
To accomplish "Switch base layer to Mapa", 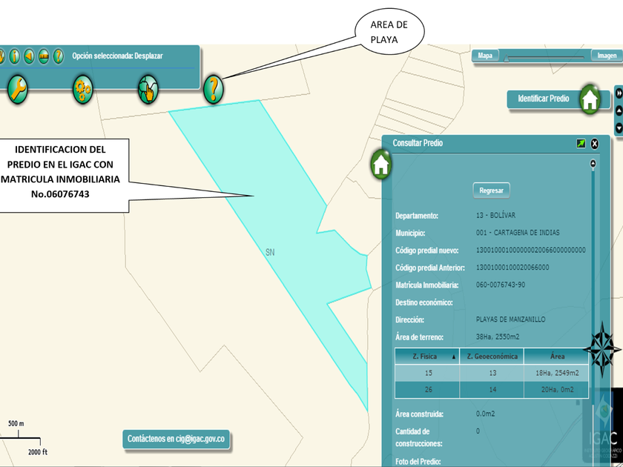I will tap(485, 56).
